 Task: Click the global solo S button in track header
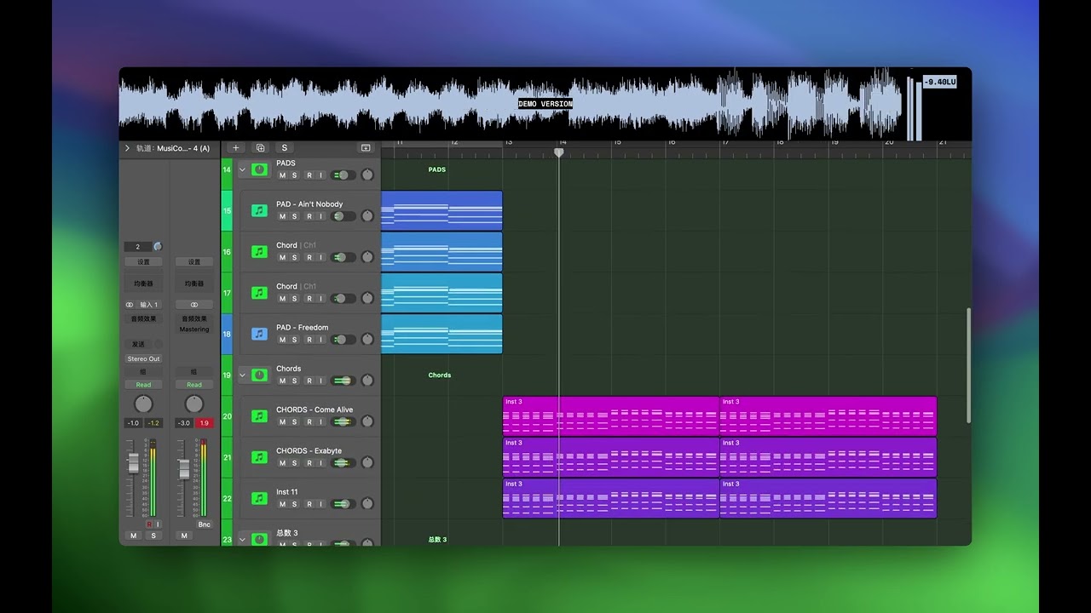pos(285,148)
